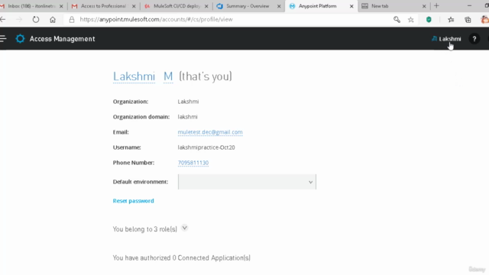
Task: Edit the last name M
Action: 168,76
